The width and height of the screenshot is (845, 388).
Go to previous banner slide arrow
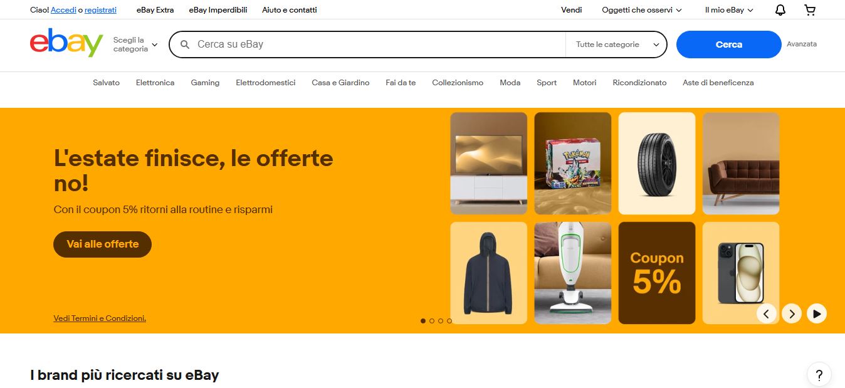pos(767,313)
